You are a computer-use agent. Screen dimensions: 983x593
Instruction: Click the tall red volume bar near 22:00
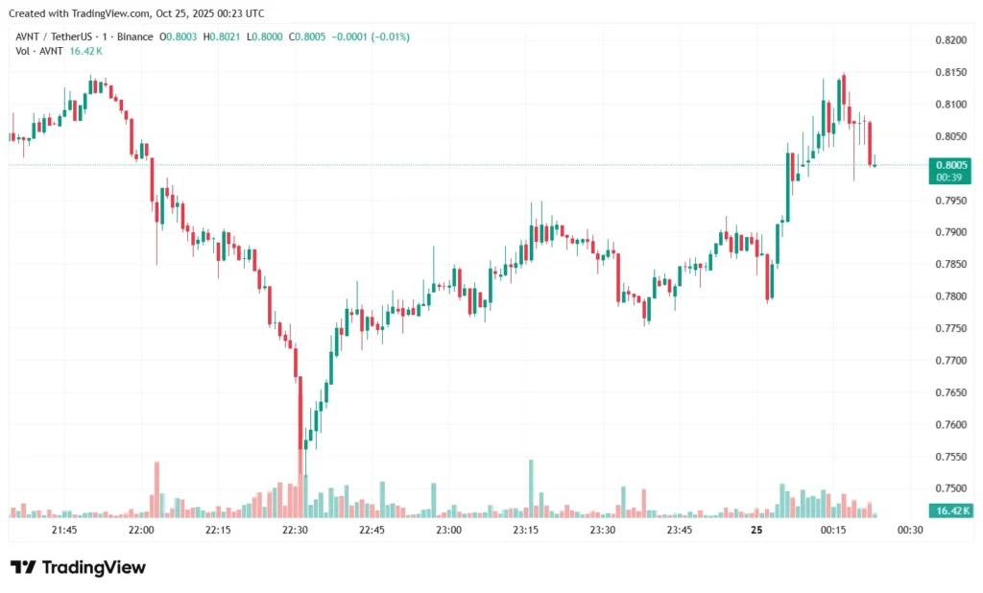tap(156, 490)
